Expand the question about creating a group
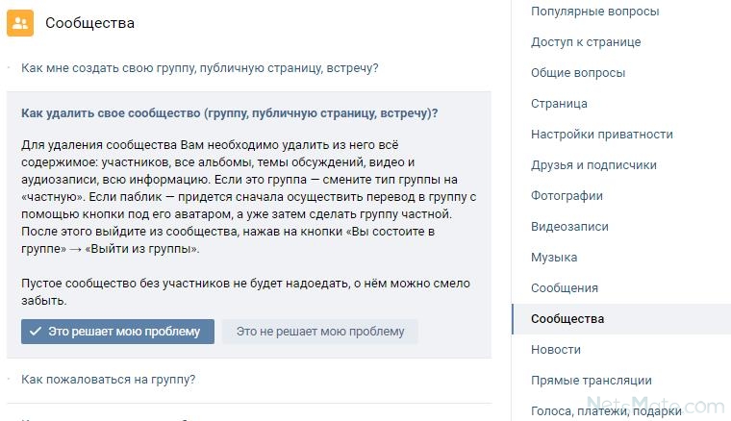This screenshot has height=421, width=731. [x=199, y=68]
